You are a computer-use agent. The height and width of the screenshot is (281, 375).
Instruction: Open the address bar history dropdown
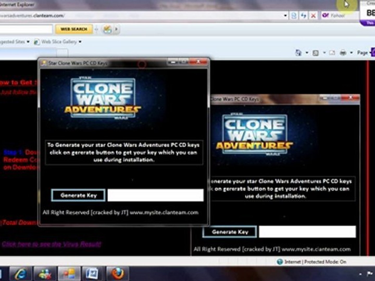[x=286, y=16]
